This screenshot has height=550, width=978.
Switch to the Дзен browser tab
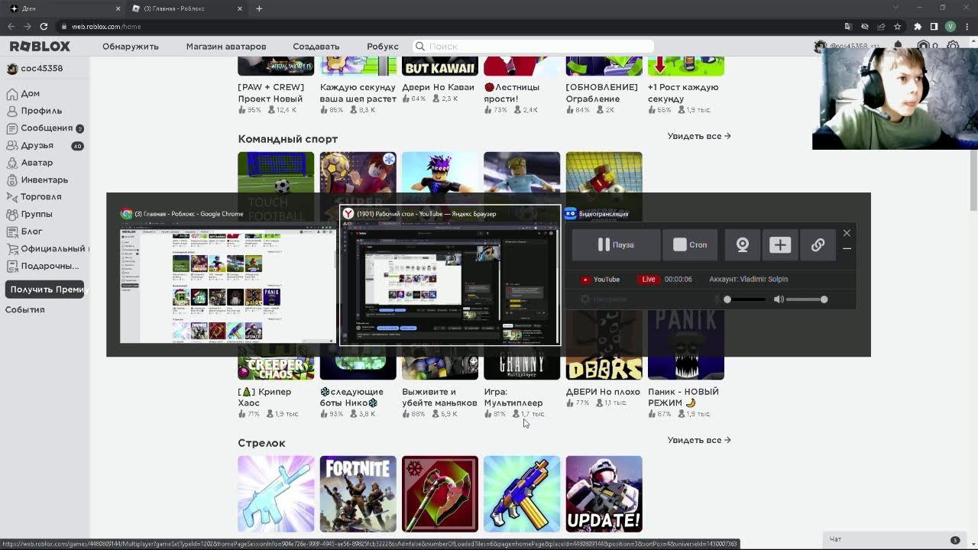[x=63, y=8]
